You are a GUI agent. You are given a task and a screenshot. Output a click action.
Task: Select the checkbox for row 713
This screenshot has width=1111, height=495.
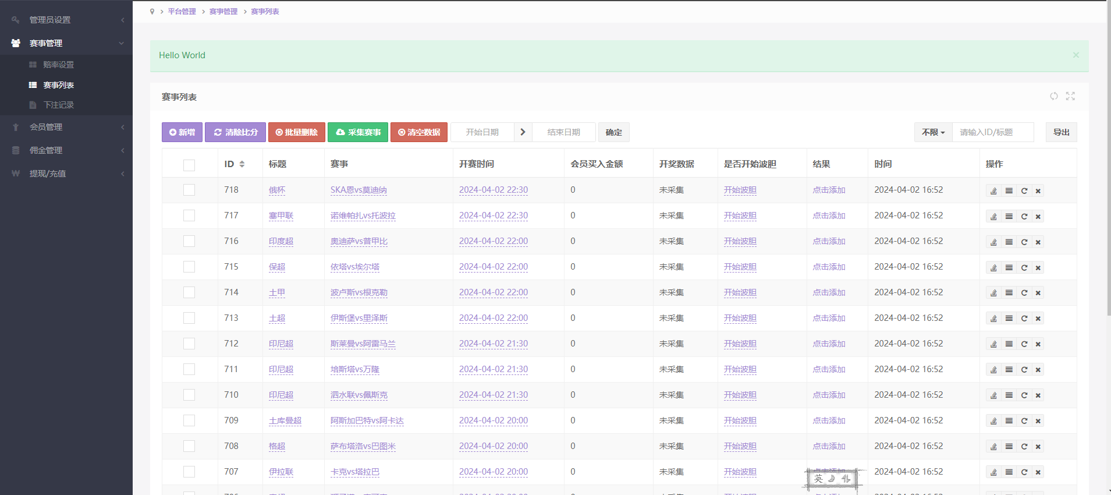[189, 318]
